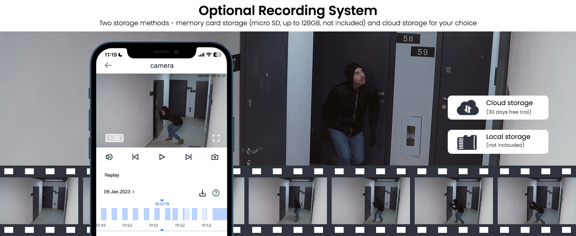Image resolution: width=576 pixels, height=236 pixels.
Task: Go back with the arrow icon
Action: (x=107, y=65)
